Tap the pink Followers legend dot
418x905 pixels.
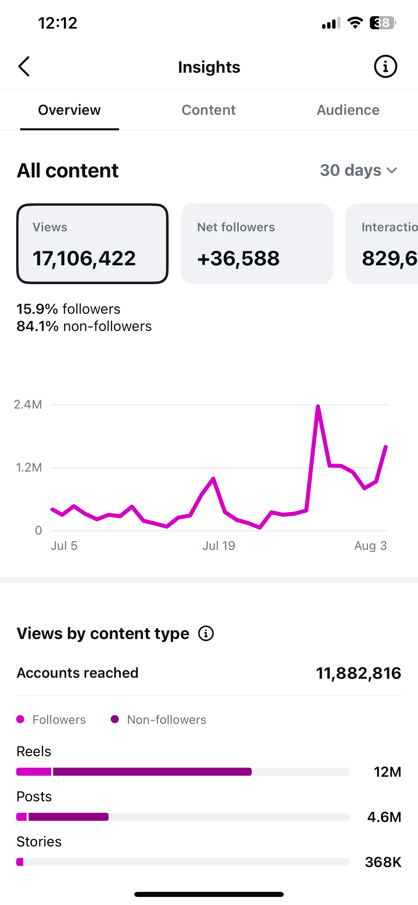click(21, 719)
